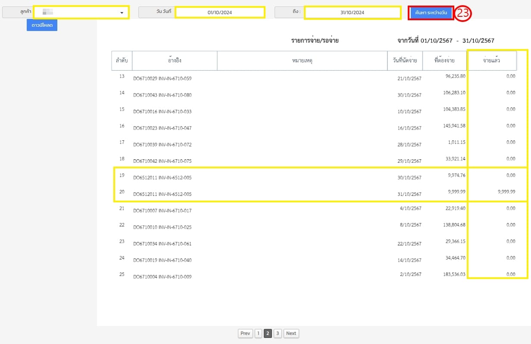The height and width of the screenshot is (344, 531).
Task: Open the ลูกค้า customer dropdown
Action: click(x=81, y=12)
